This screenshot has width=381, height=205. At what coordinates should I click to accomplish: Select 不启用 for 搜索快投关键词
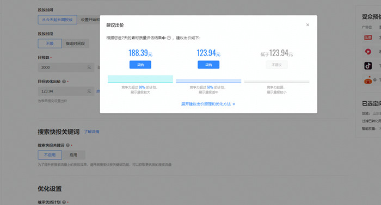point(50,155)
